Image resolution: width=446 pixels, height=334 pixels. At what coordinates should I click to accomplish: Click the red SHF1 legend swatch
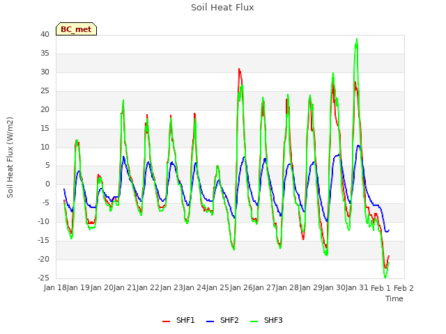click(x=166, y=321)
